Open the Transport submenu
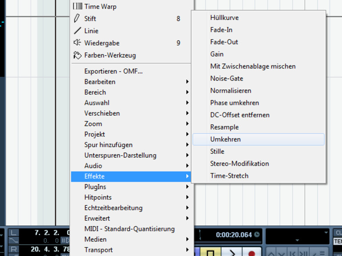Image resolution: width=342 pixels, height=256 pixels. (131, 250)
